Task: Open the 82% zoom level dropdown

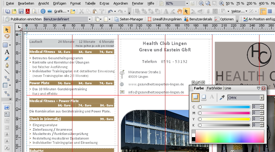Action: pyautogui.click(x=187, y=3)
